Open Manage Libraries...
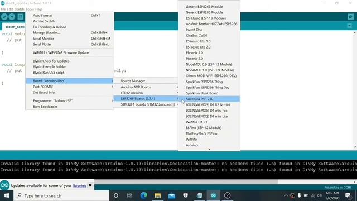The width and height of the screenshot is (357, 201). [70, 33]
